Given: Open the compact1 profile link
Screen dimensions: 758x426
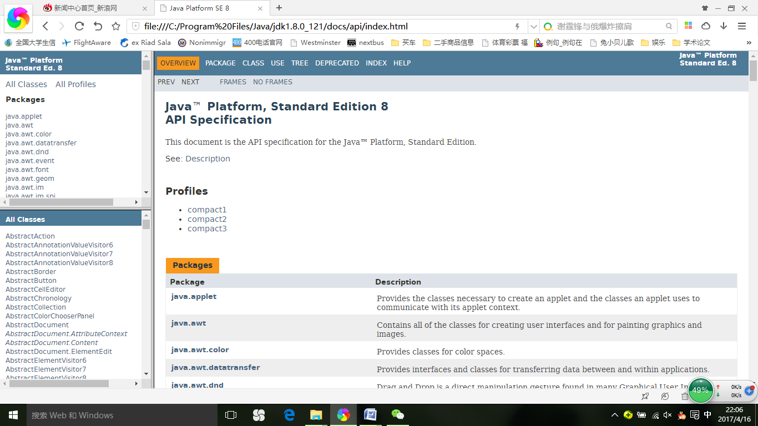Looking at the screenshot, I should [207, 210].
